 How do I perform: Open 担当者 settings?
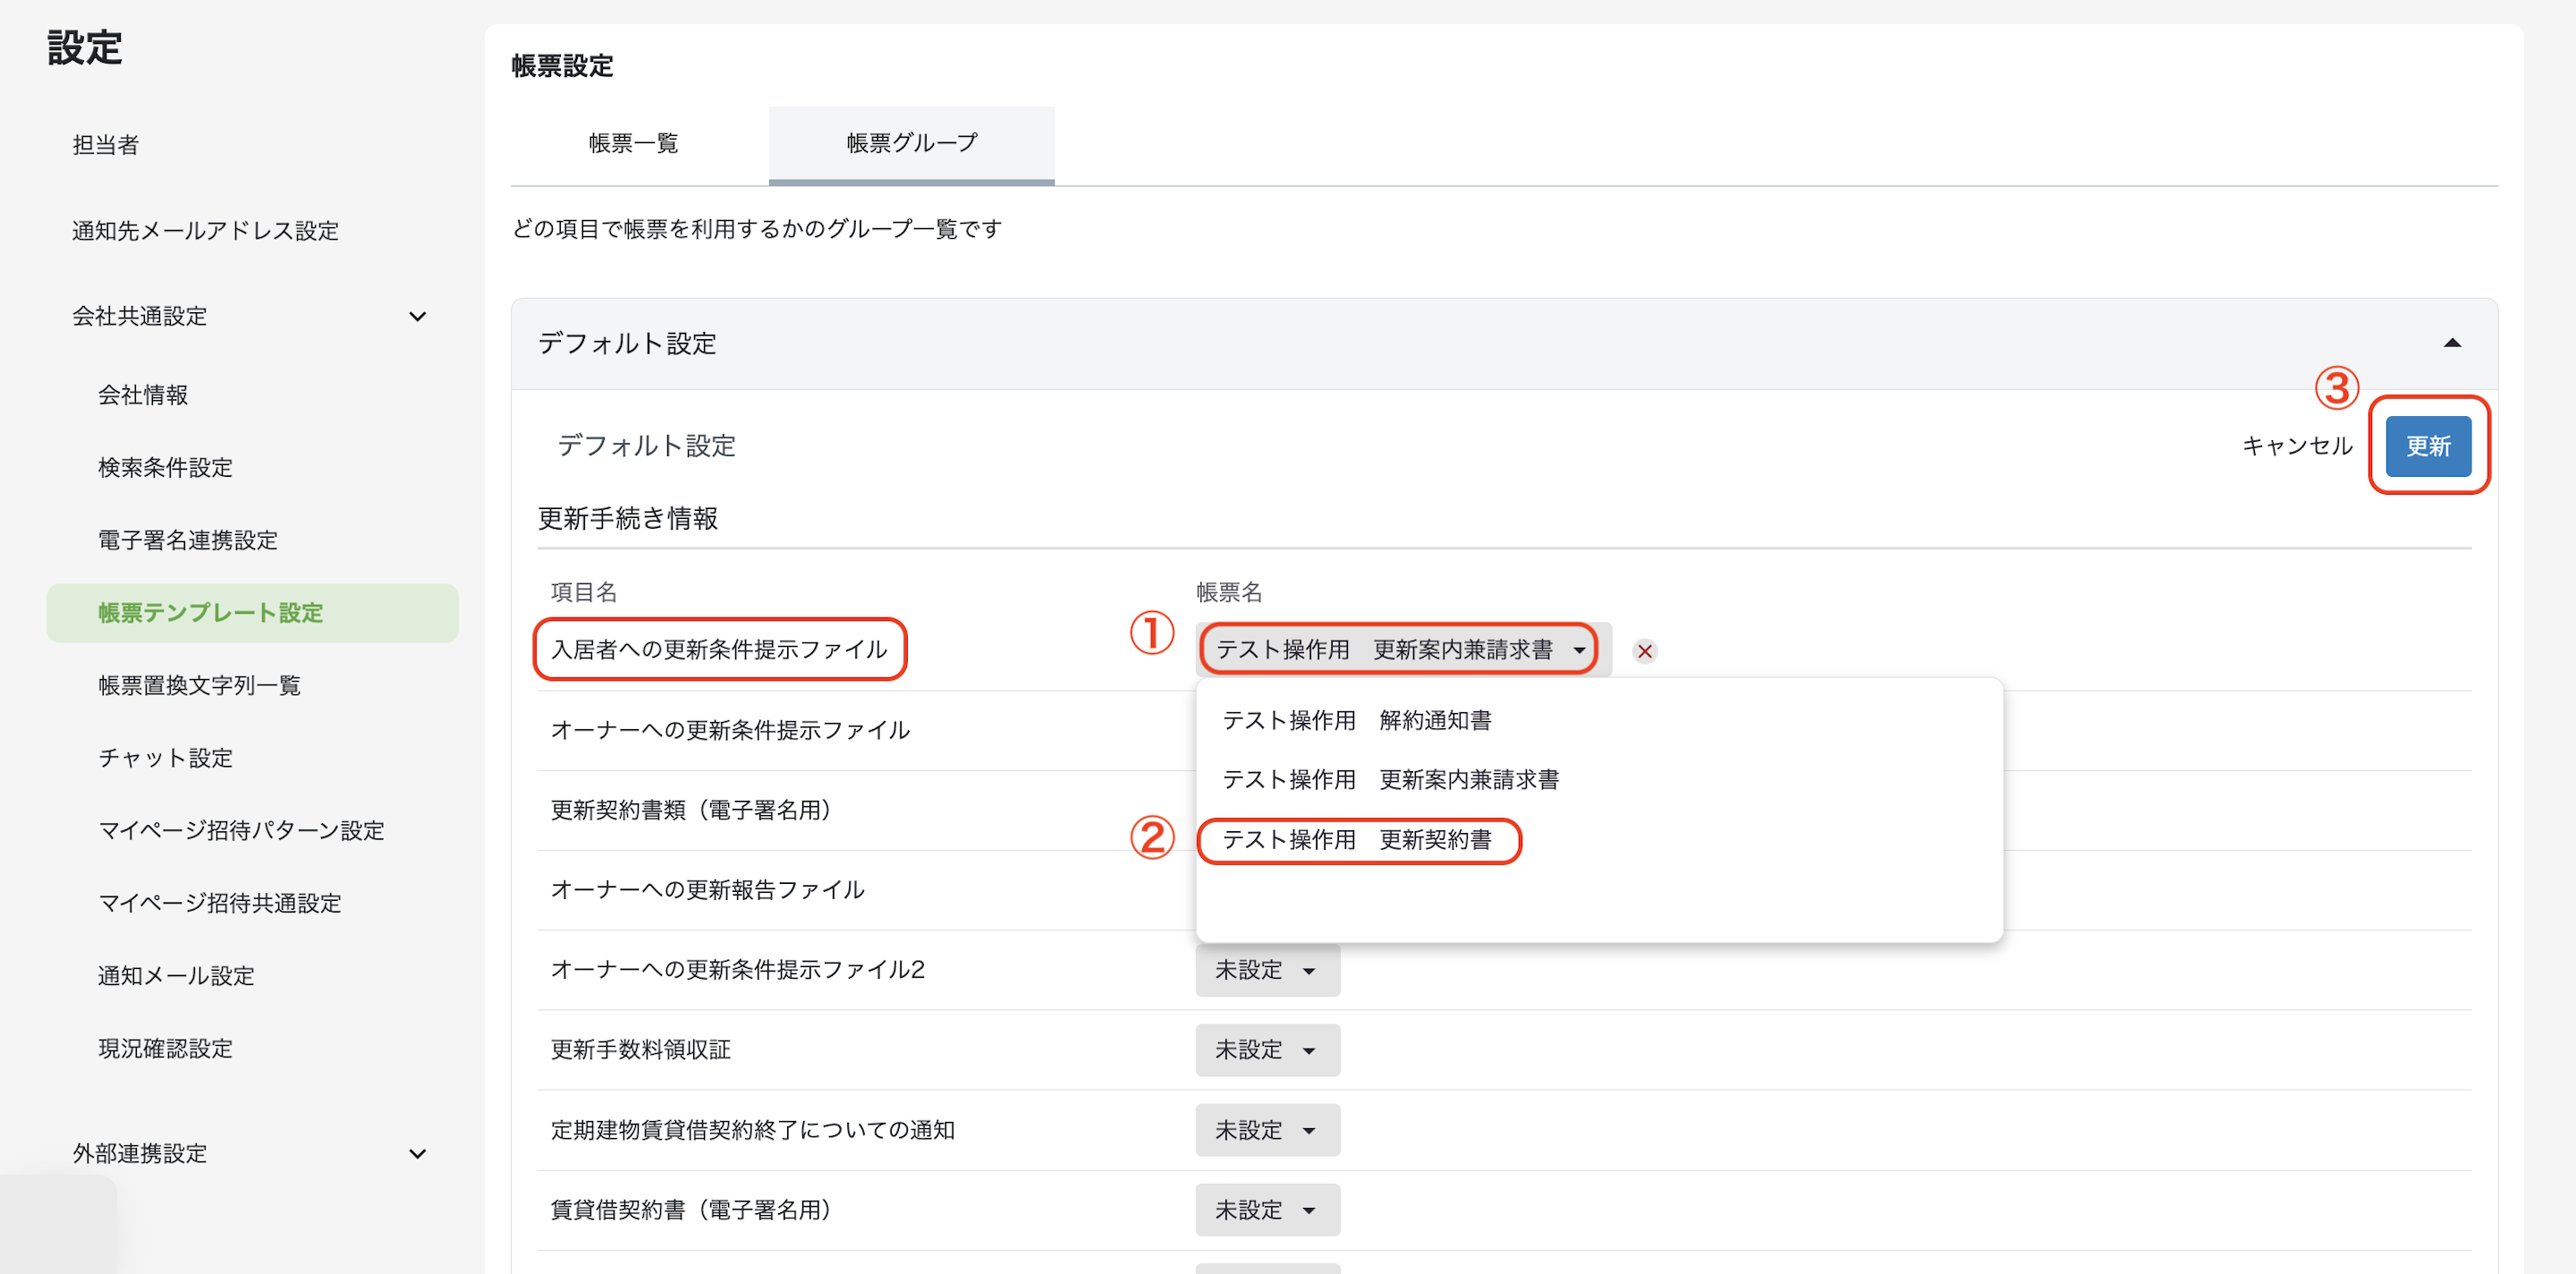[x=105, y=145]
